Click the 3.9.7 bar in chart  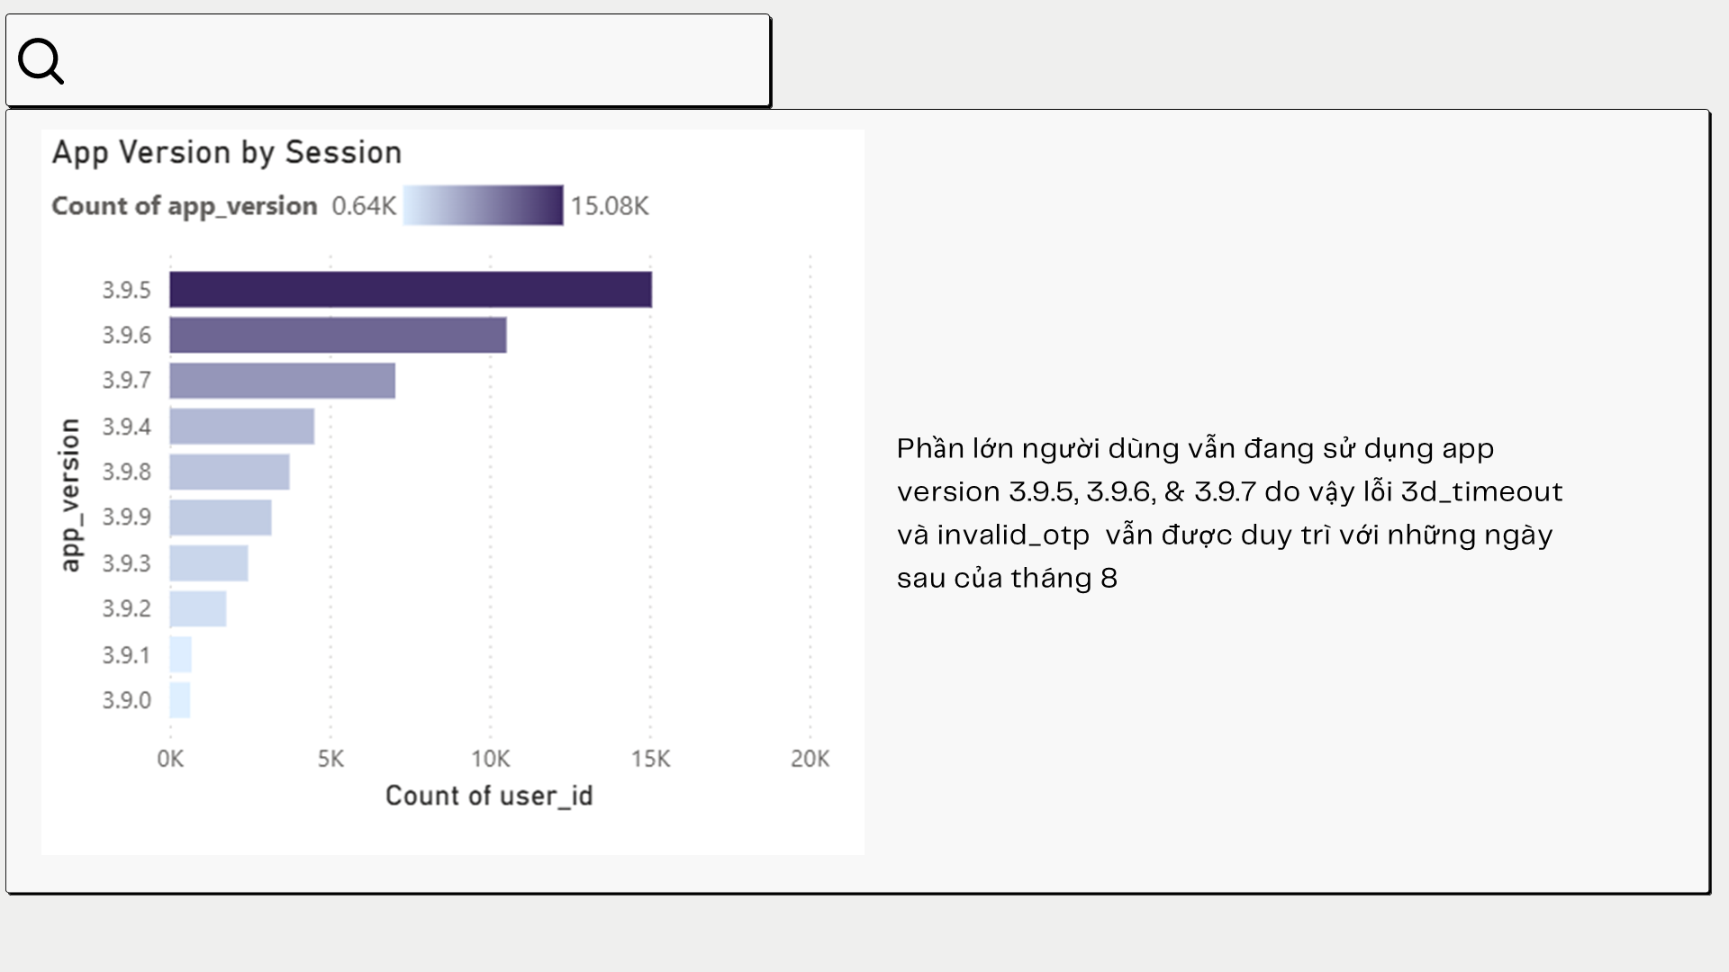point(282,381)
